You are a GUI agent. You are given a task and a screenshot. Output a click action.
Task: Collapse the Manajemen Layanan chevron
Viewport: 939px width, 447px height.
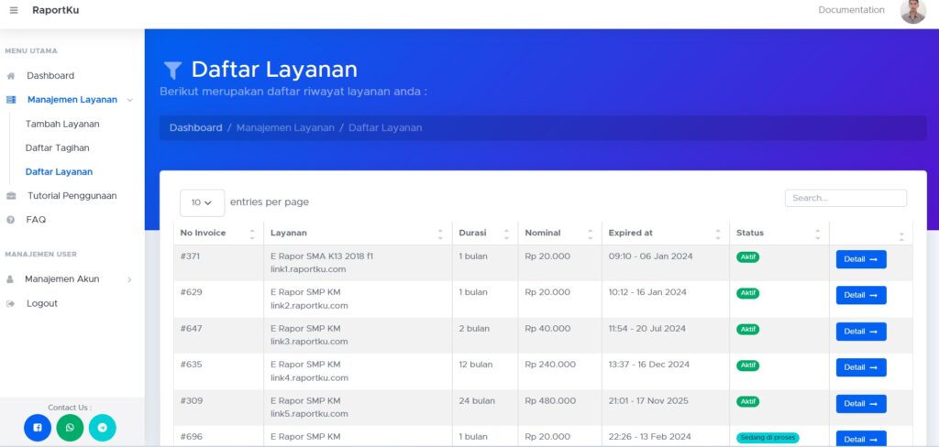(130, 100)
